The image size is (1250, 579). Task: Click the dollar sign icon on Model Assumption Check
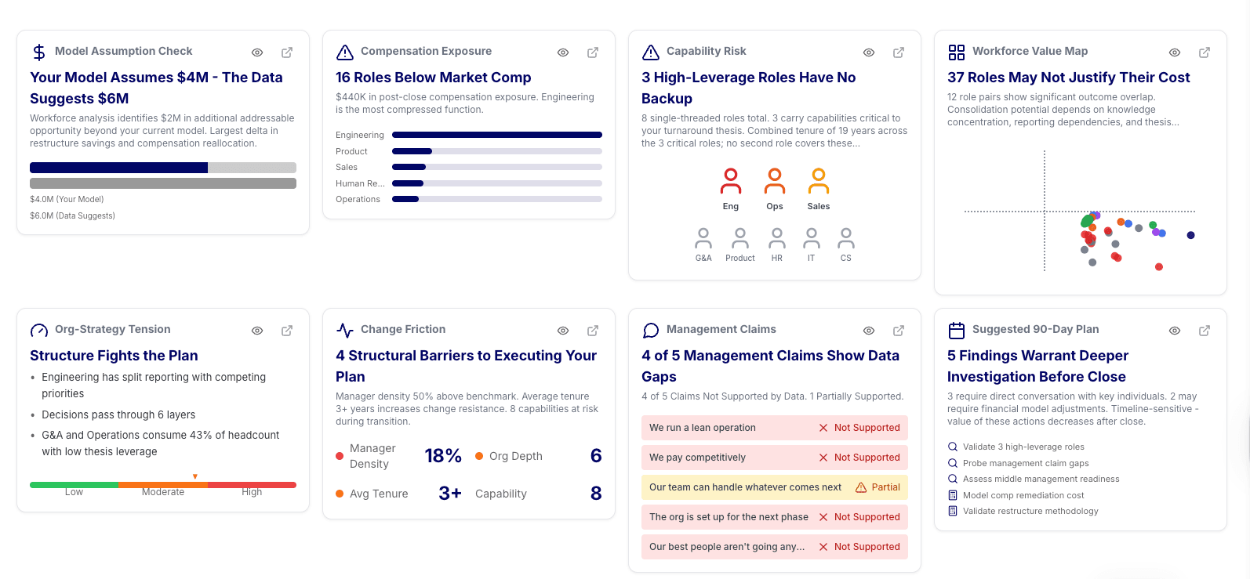point(37,51)
